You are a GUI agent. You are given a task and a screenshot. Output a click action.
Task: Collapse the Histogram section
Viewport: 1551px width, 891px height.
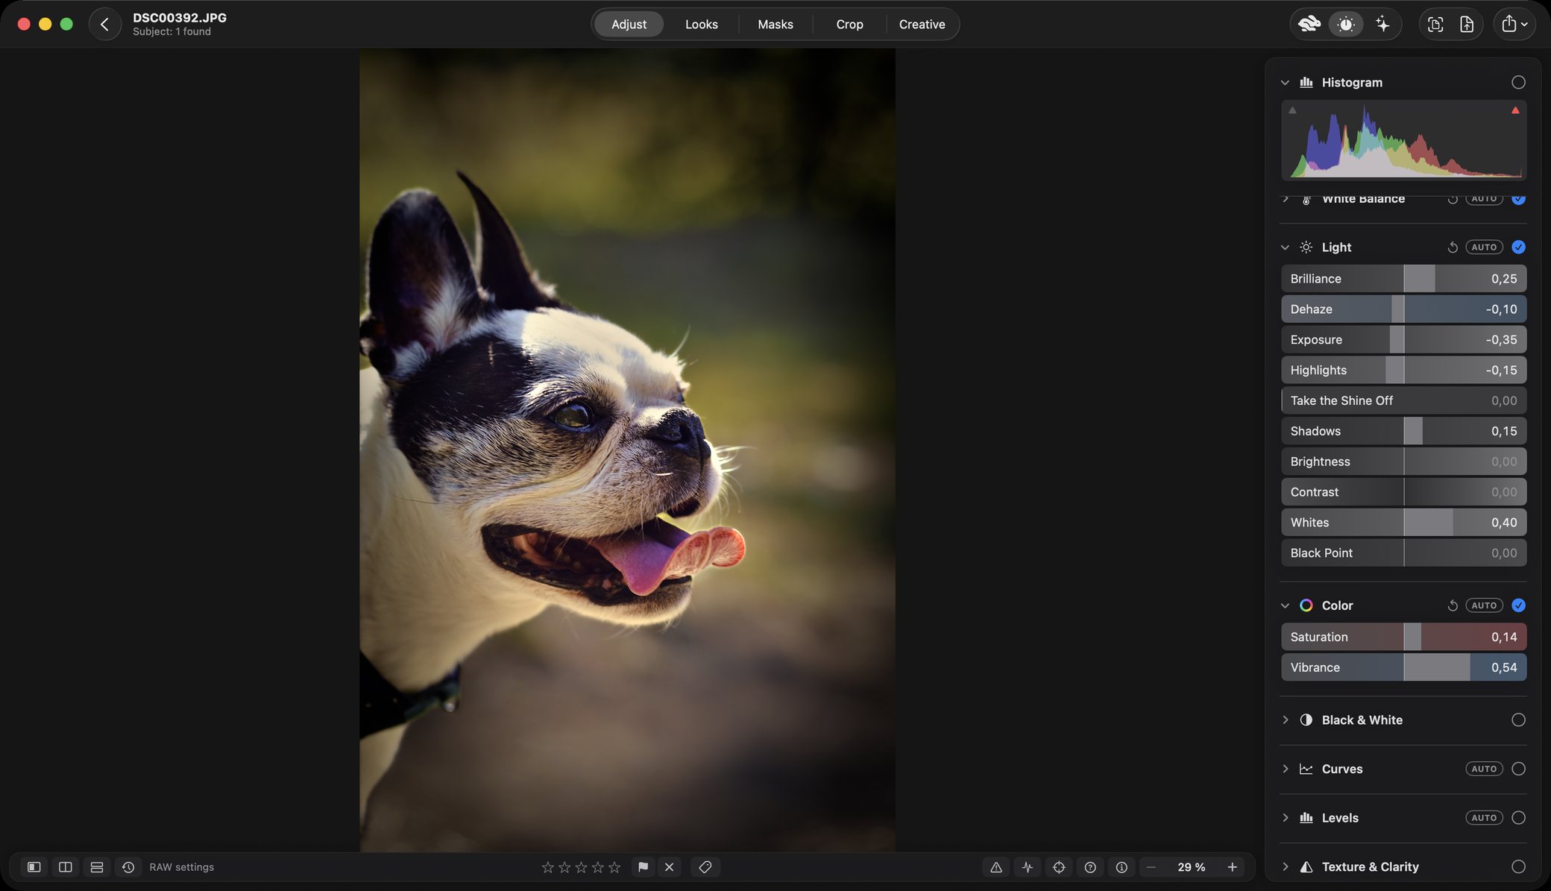[1285, 82]
